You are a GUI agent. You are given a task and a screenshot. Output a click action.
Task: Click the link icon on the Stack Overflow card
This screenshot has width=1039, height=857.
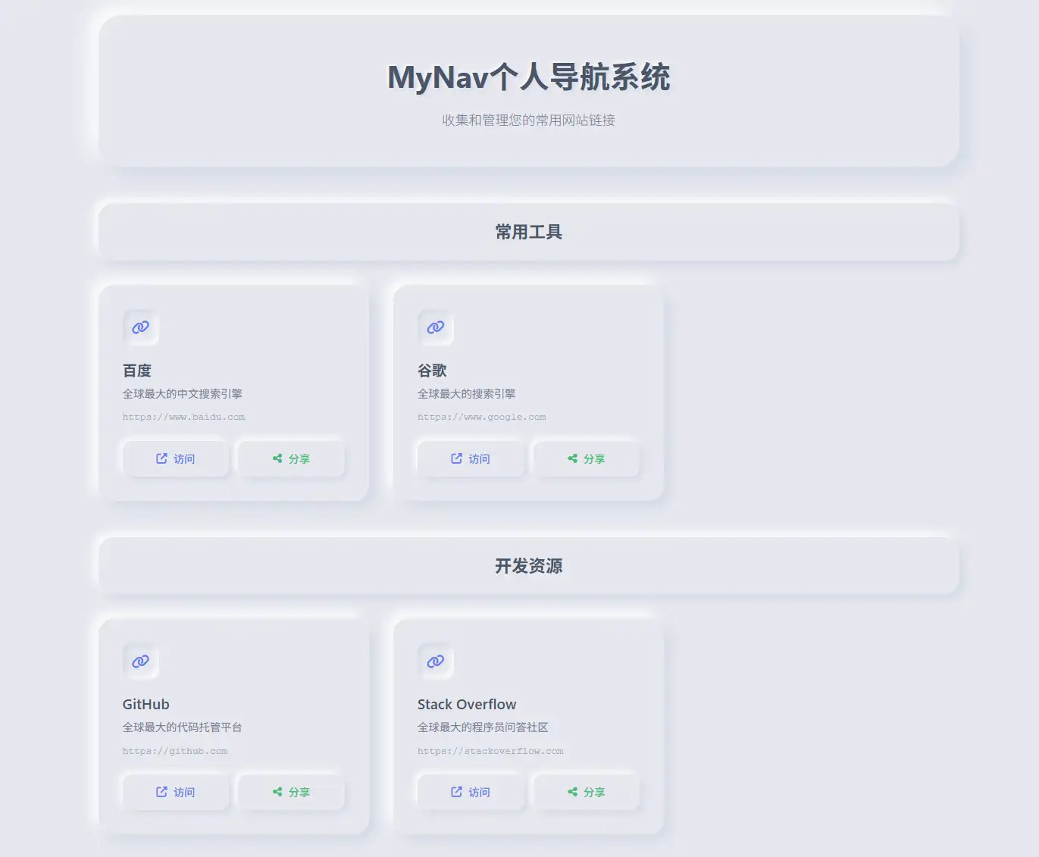[435, 661]
